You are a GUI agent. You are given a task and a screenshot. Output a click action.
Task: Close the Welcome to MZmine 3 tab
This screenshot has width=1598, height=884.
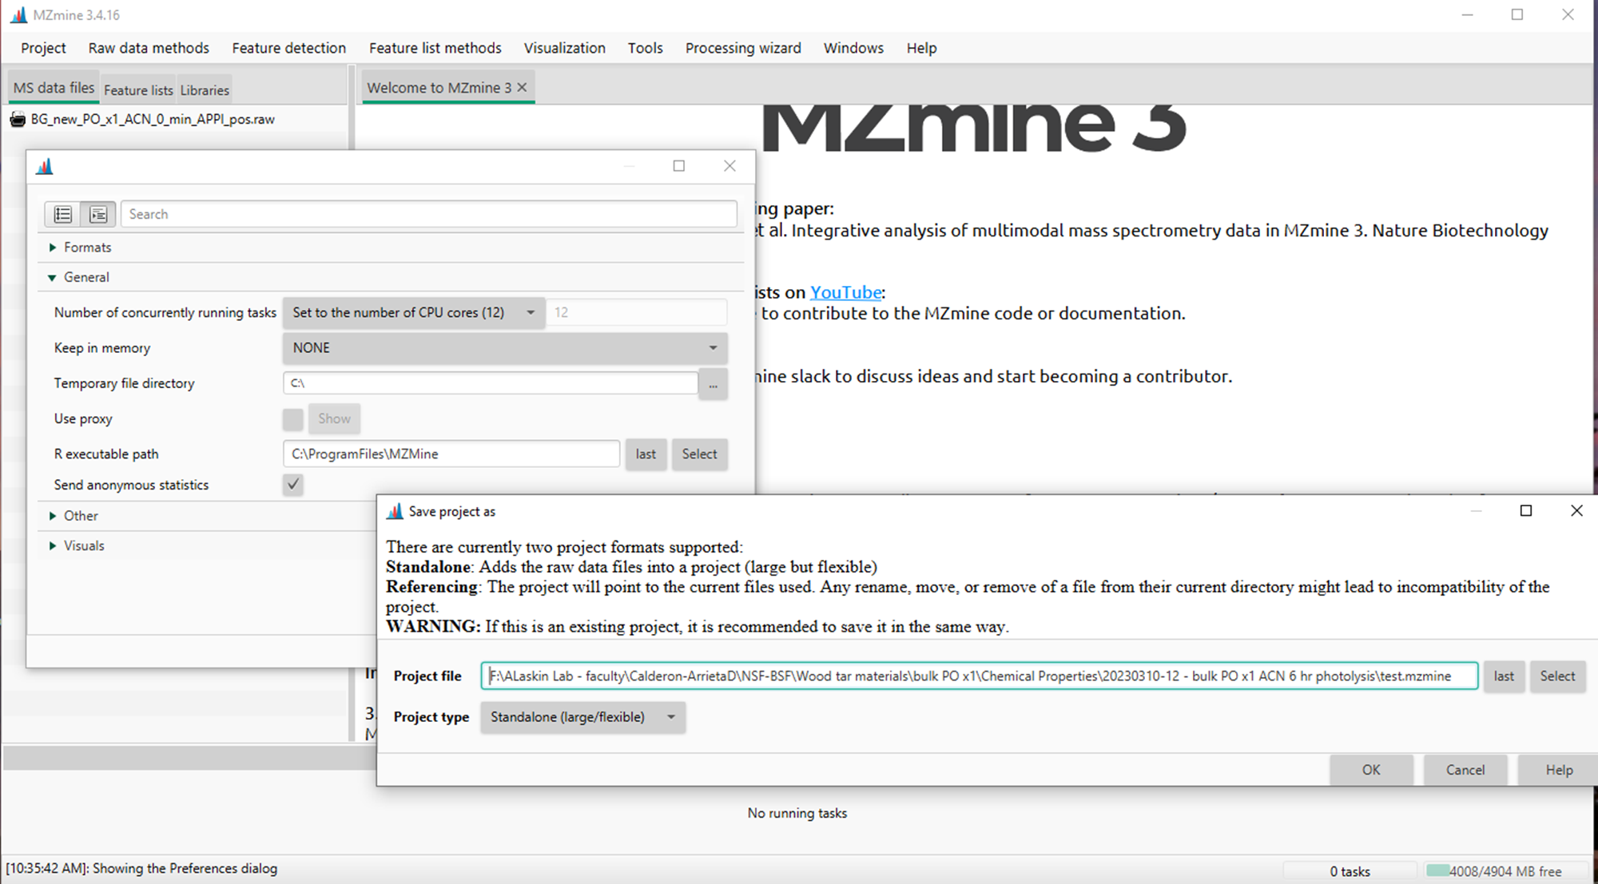(x=522, y=87)
